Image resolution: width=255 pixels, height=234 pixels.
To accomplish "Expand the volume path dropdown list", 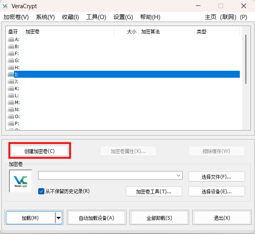I will click(179, 176).
